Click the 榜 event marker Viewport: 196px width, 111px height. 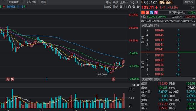click(12, 79)
